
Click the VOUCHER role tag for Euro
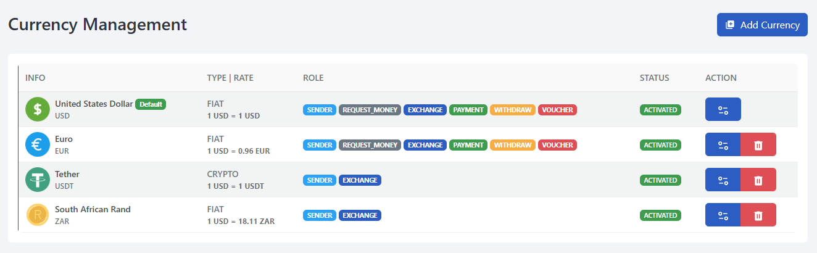[x=557, y=145]
